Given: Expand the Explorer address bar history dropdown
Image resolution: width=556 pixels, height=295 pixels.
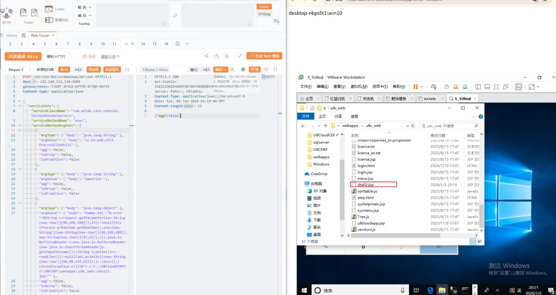Looking at the screenshot, I should click(407, 126).
